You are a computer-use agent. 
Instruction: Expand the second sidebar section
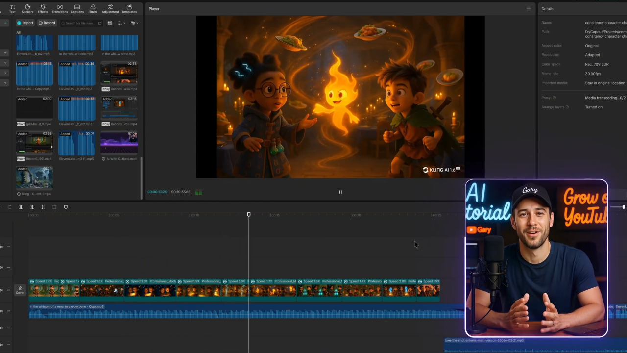pyautogui.click(x=5, y=53)
